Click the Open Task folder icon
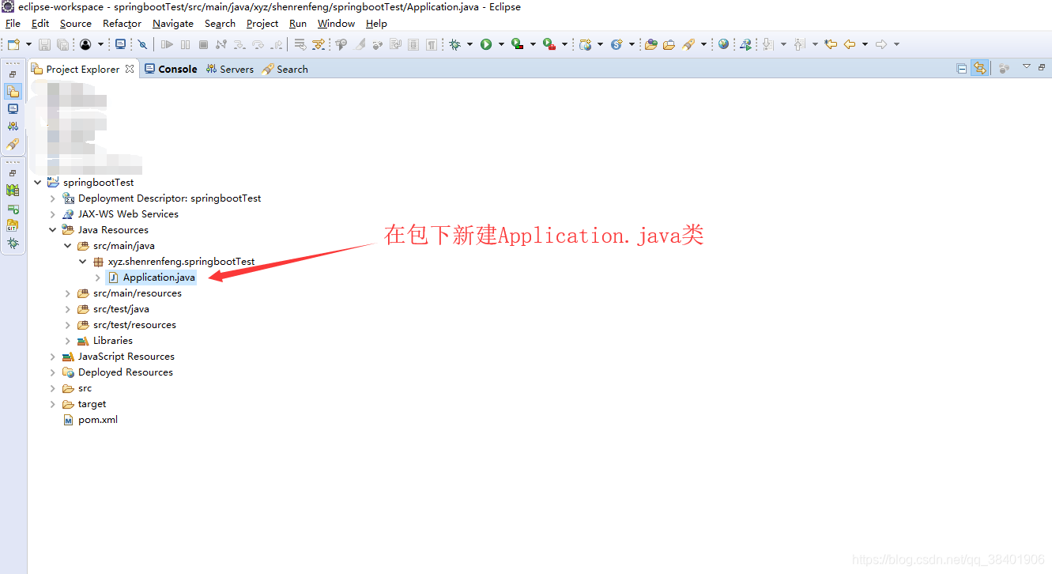This screenshot has height=574, width=1052. pyautogui.click(x=669, y=44)
